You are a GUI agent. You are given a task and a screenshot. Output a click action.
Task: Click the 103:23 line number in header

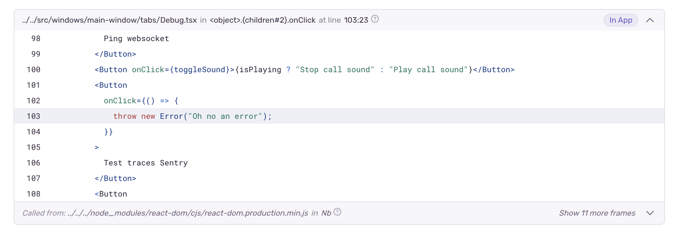356,20
